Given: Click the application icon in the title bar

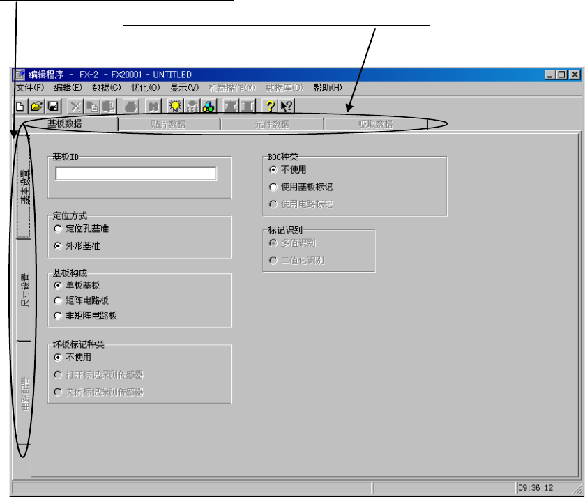Looking at the screenshot, I should [x=20, y=75].
